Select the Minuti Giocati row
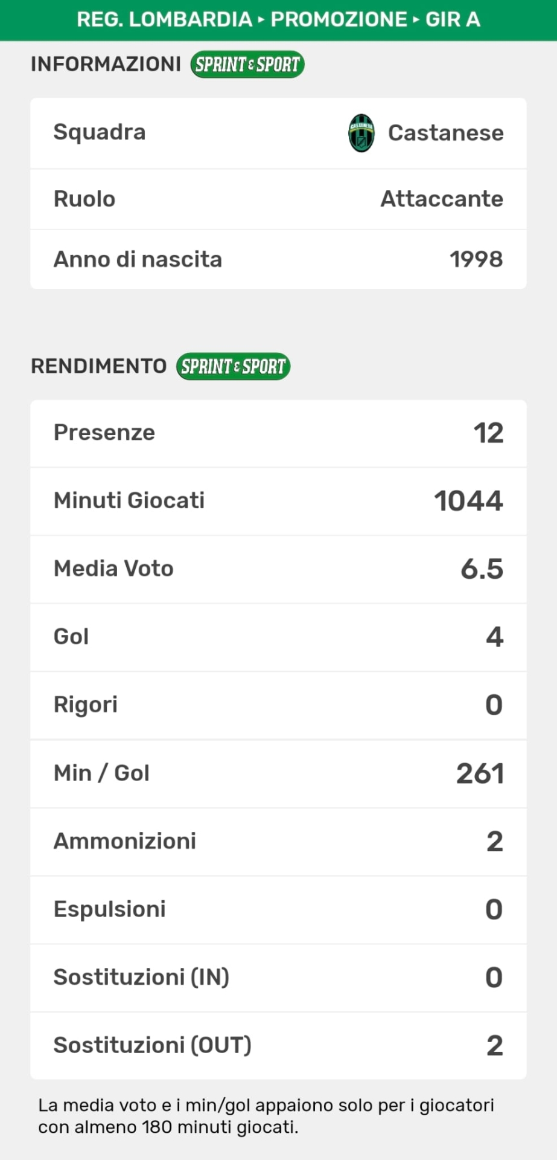The width and height of the screenshot is (557, 1160). click(278, 501)
